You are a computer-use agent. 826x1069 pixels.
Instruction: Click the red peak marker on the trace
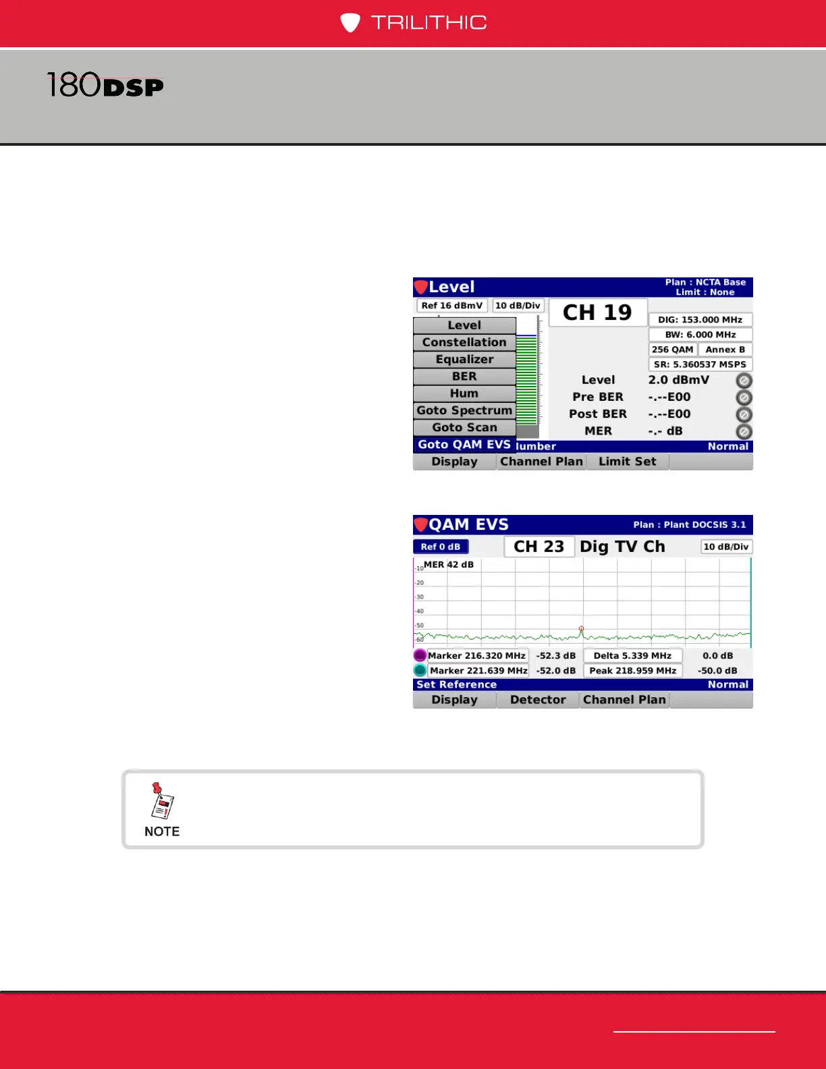tap(581, 629)
